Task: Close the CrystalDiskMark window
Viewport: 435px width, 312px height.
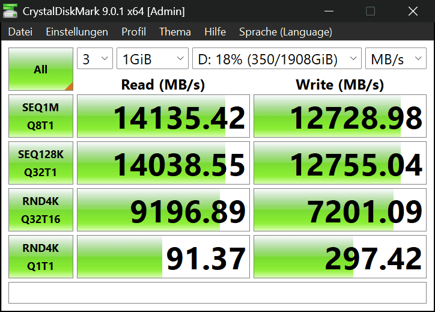Action: coord(413,11)
